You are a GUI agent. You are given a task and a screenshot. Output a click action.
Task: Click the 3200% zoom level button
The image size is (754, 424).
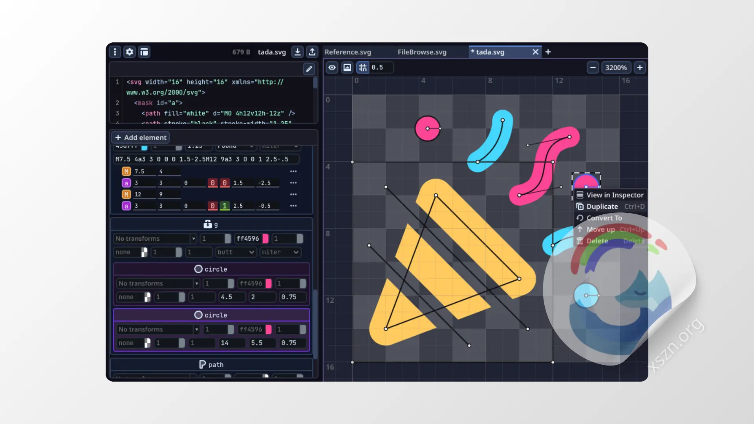click(x=616, y=68)
